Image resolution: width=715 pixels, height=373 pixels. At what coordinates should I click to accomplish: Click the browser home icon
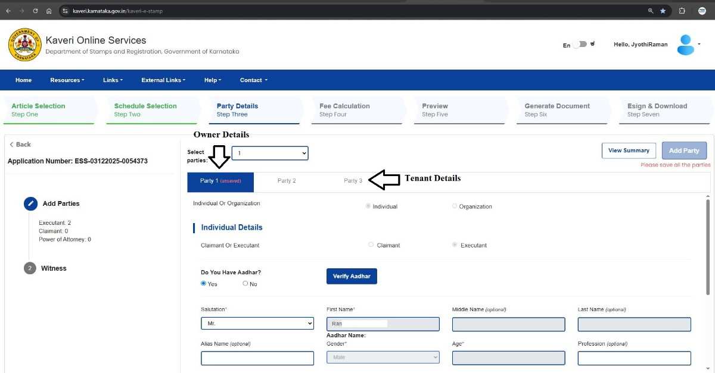[49, 11]
